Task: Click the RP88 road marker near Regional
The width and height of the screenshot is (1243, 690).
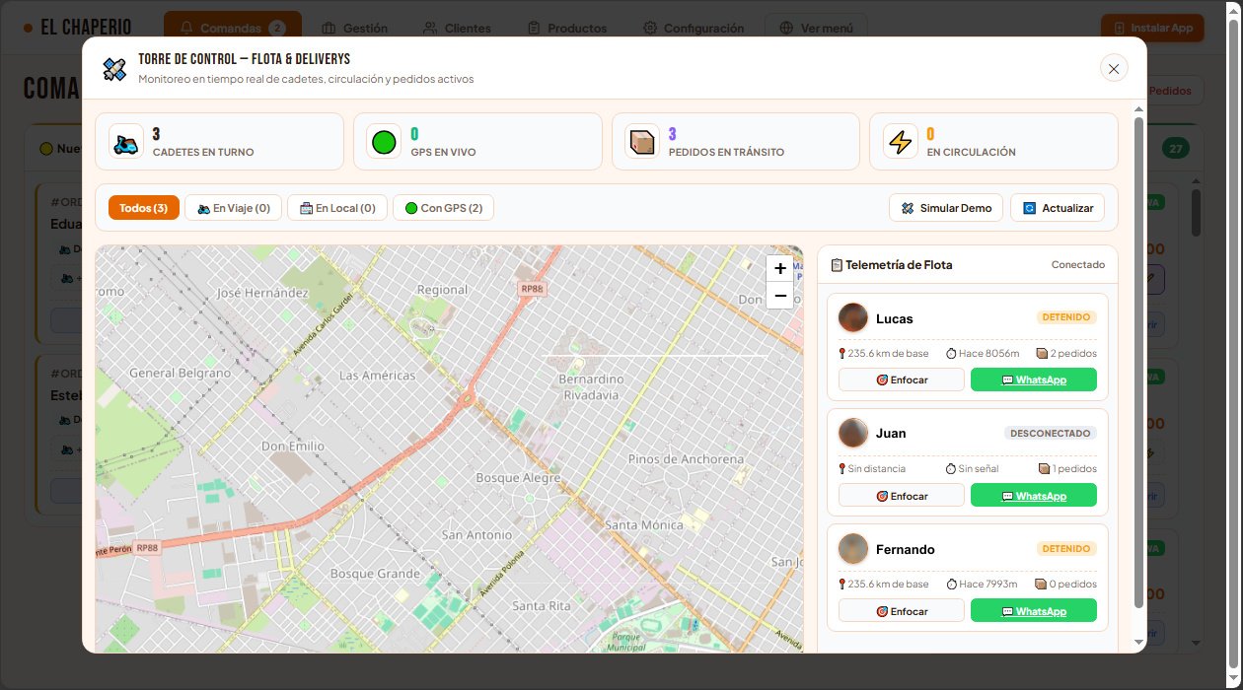Action: coord(533,288)
